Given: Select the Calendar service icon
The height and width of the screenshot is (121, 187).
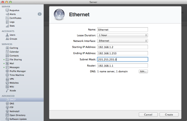Looking at the screenshot, I should point(7,52).
